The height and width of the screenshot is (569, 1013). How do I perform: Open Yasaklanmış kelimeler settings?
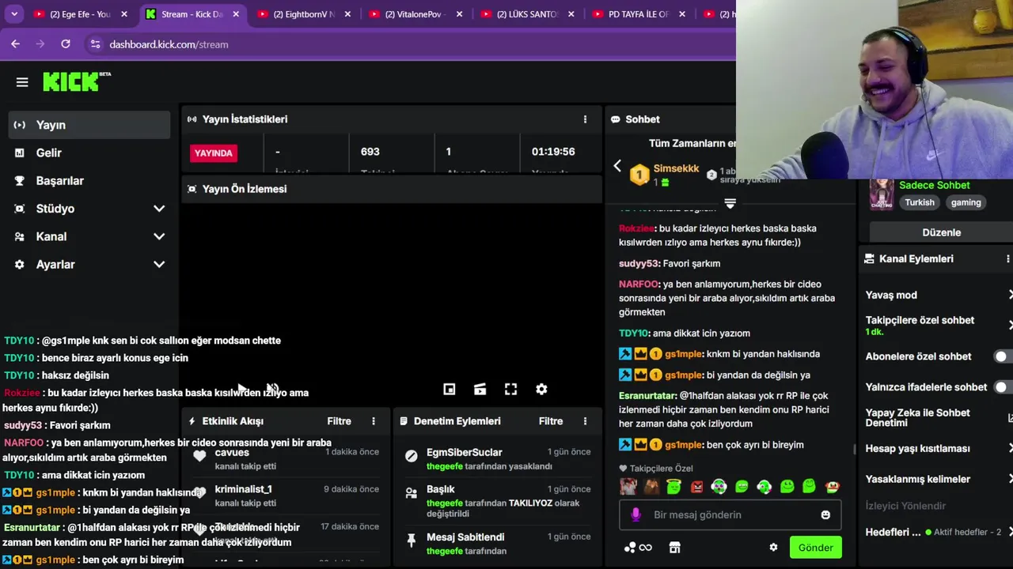point(939,479)
